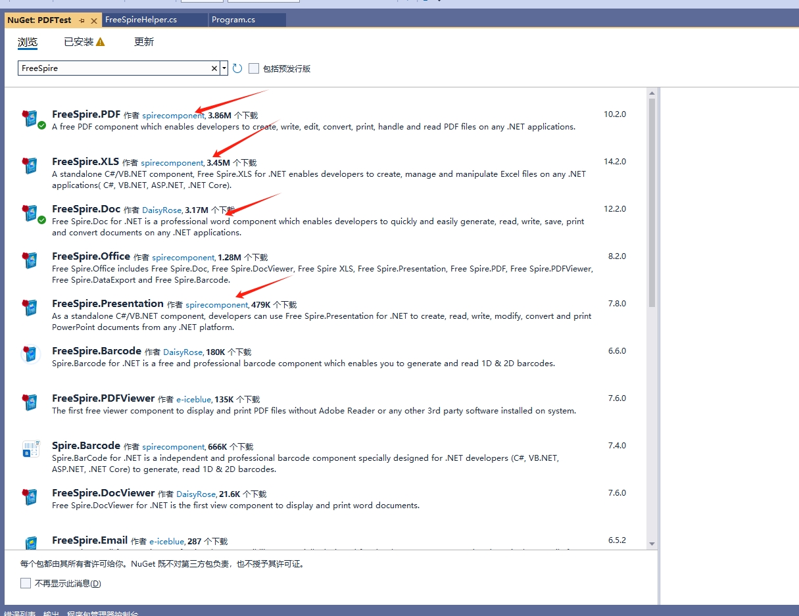Image resolution: width=799 pixels, height=616 pixels.
Task: Pin the NuGet: PDFTest tab
Action: point(82,20)
